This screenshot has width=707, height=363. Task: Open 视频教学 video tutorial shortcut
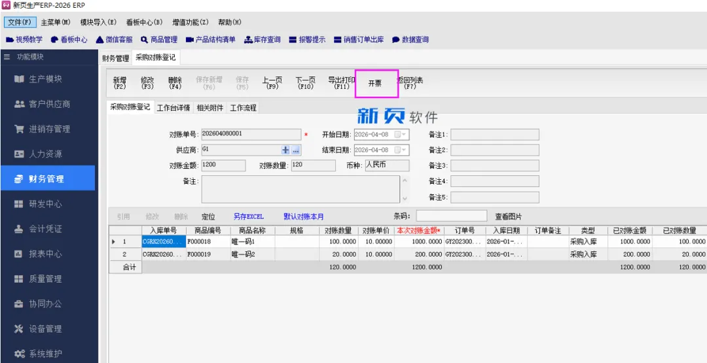point(24,40)
